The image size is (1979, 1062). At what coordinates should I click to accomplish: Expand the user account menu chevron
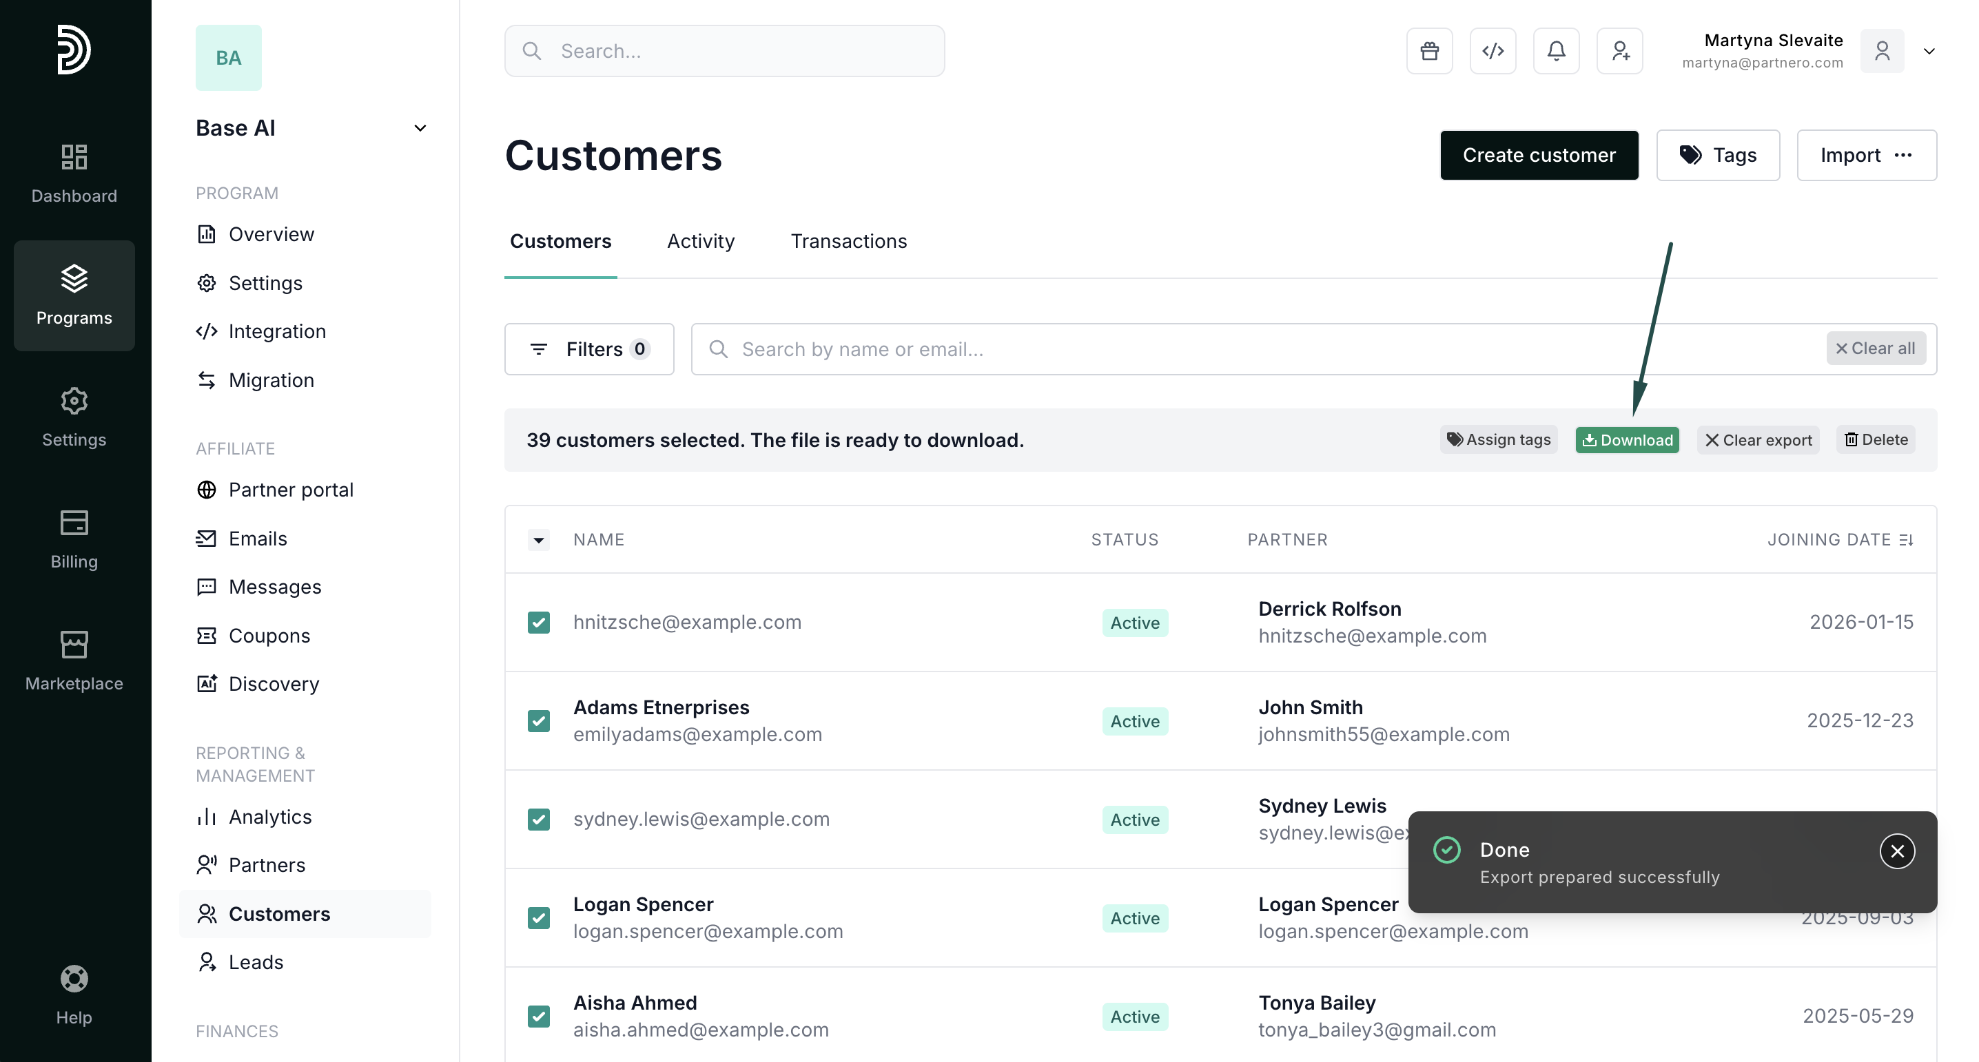(1929, 51)
